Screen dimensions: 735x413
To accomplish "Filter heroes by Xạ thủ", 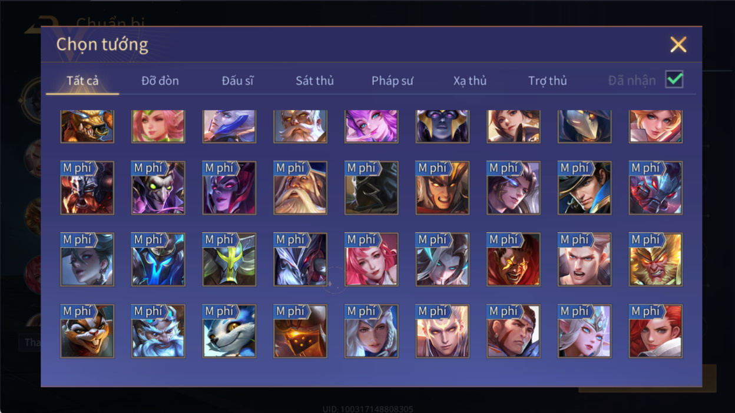I will pos(470,81).
